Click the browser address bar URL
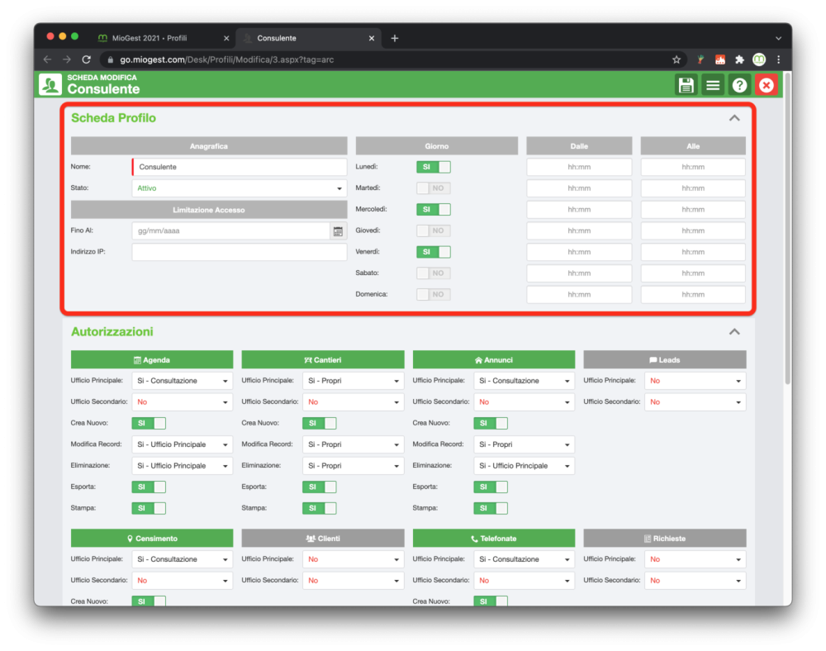The image size is (826, 651). coord(226,59)
